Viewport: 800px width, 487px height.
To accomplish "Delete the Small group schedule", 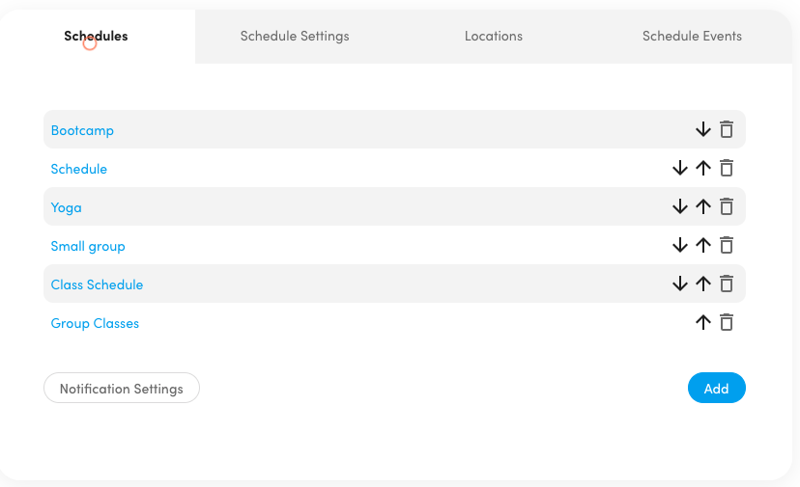I will [x=727, y=246].
